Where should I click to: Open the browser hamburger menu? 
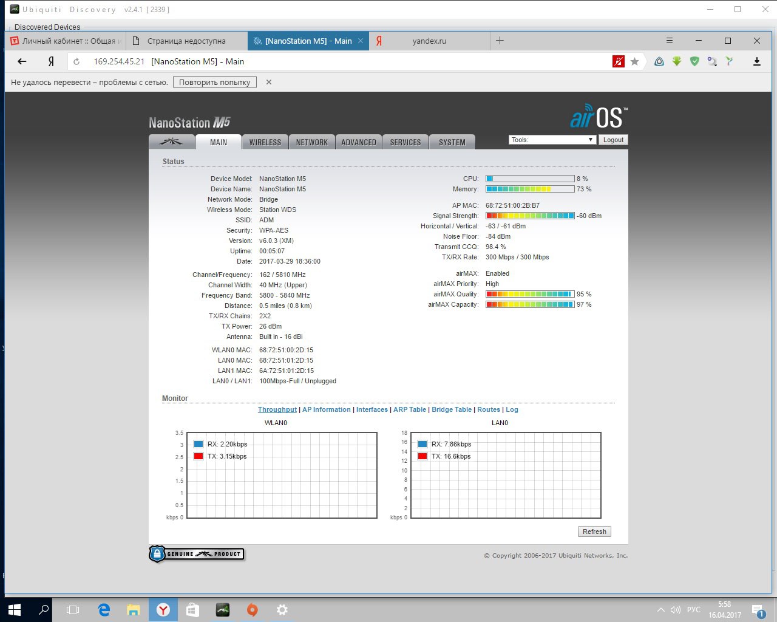point(670,41)
